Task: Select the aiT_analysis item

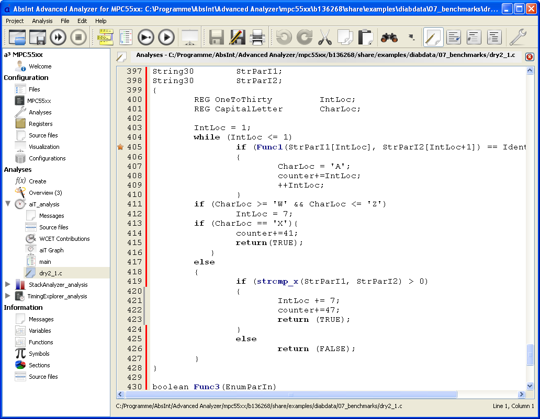Action: [x=37, y=204]
